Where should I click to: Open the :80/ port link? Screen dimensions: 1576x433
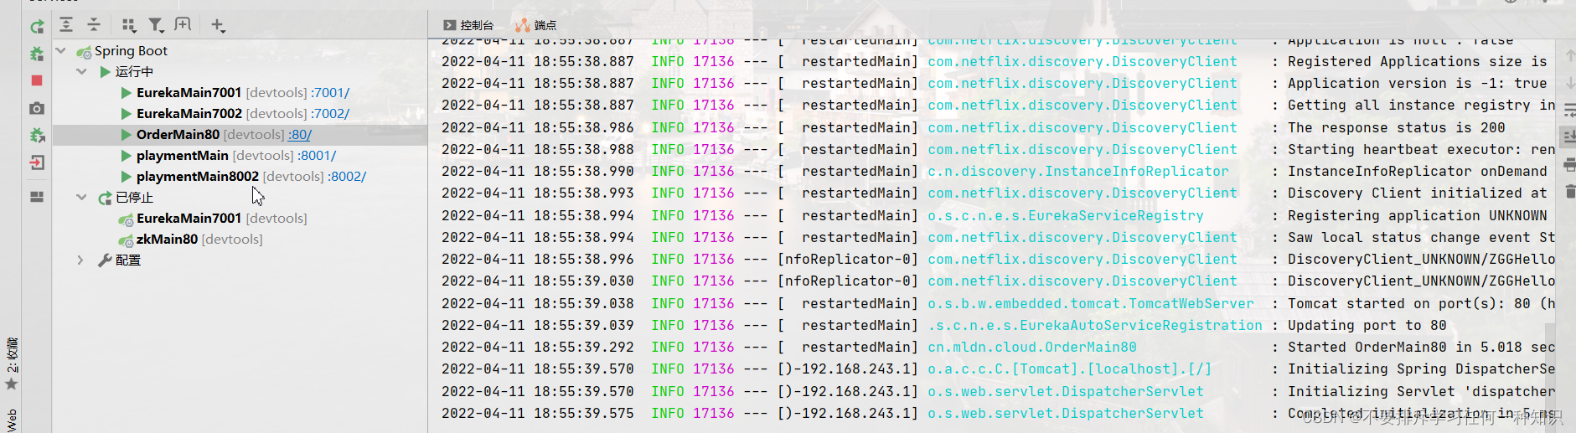[x=300, y=134]
